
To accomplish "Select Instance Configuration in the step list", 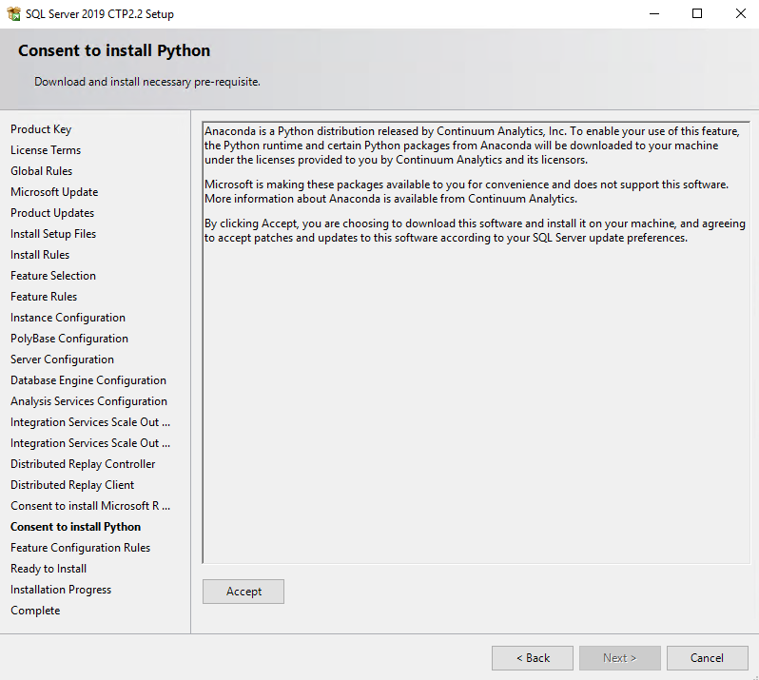I will (x=68, y=318).
